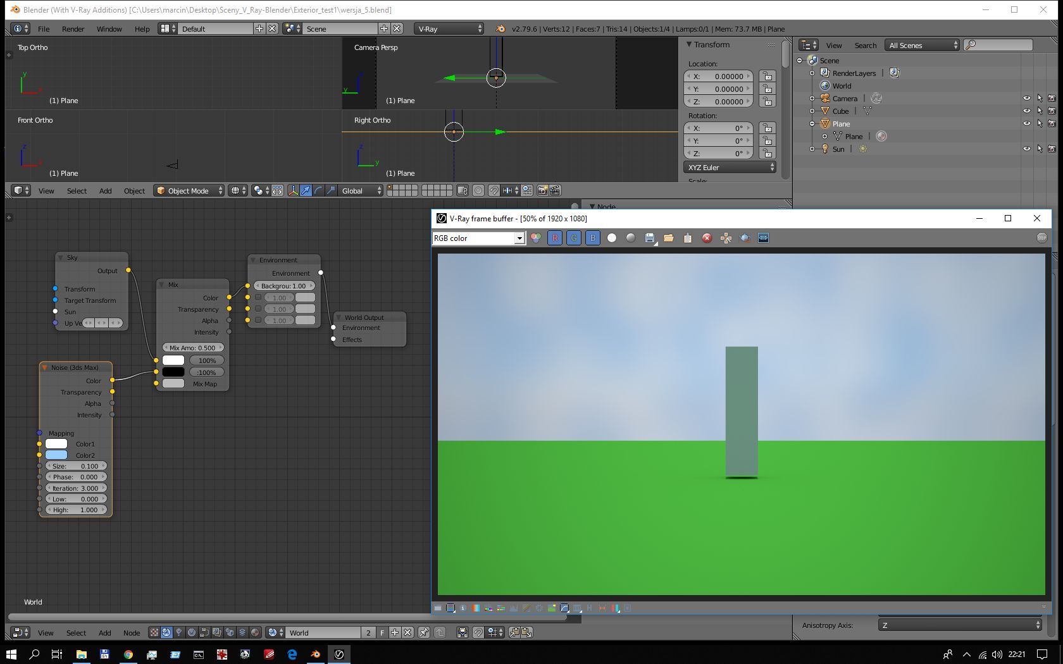This screenshot has width=1063, height=664.
Task: Click the monochromatic mode grey circle button
Action: coord(631,238)
